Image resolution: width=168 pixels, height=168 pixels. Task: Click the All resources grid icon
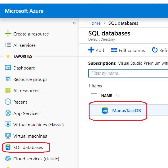coord(8,90)
